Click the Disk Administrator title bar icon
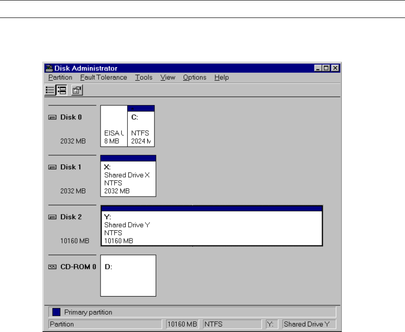The width and height of the screenshot is (405, 332). pyautogui.click(x=49, y=68)
